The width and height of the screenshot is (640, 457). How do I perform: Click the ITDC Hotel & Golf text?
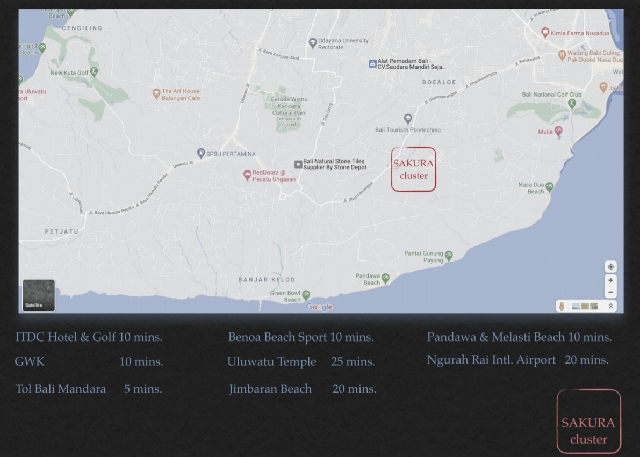click(x=66, y=337)
